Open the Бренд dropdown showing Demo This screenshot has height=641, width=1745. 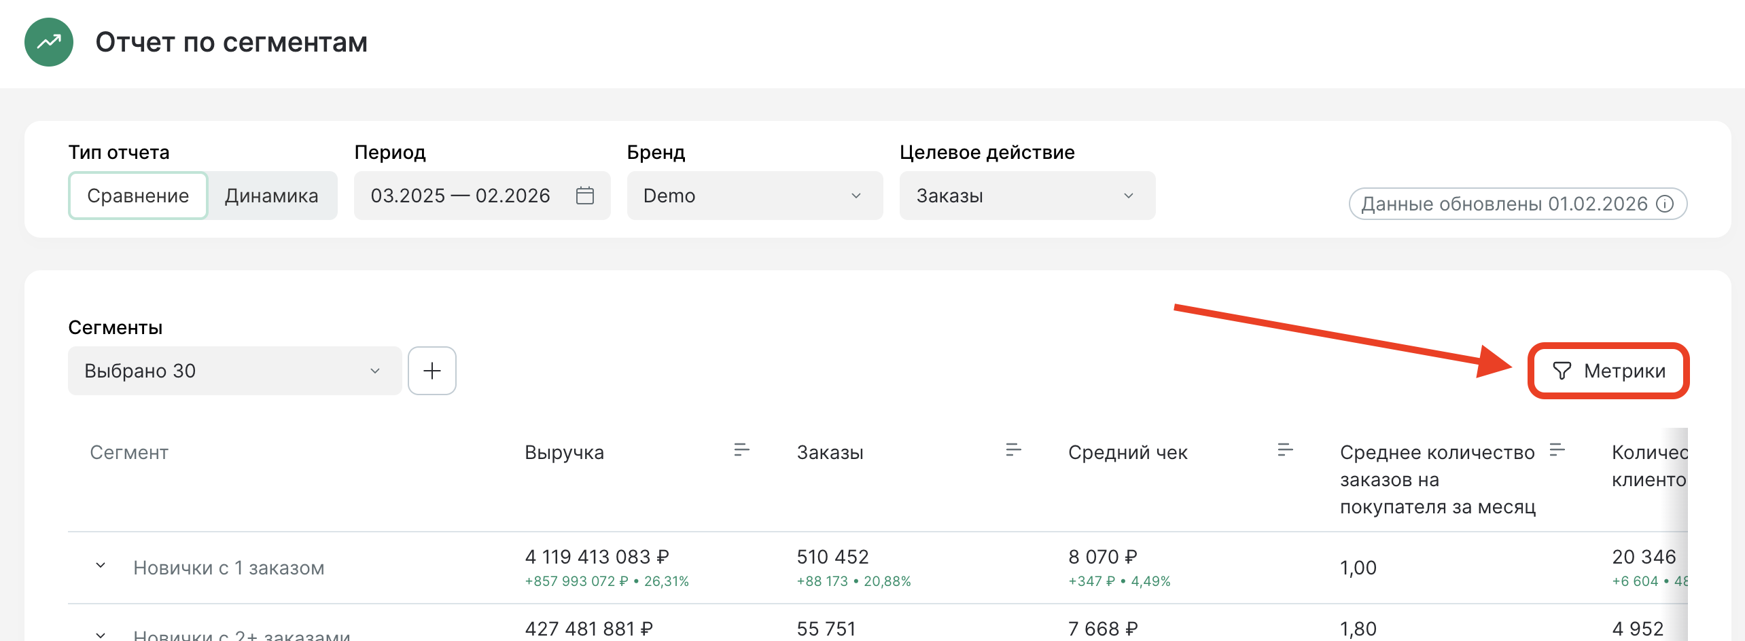(754, 196)
